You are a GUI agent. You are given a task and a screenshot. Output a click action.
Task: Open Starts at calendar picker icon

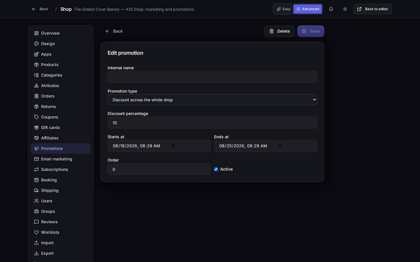[x=174, y=146]
